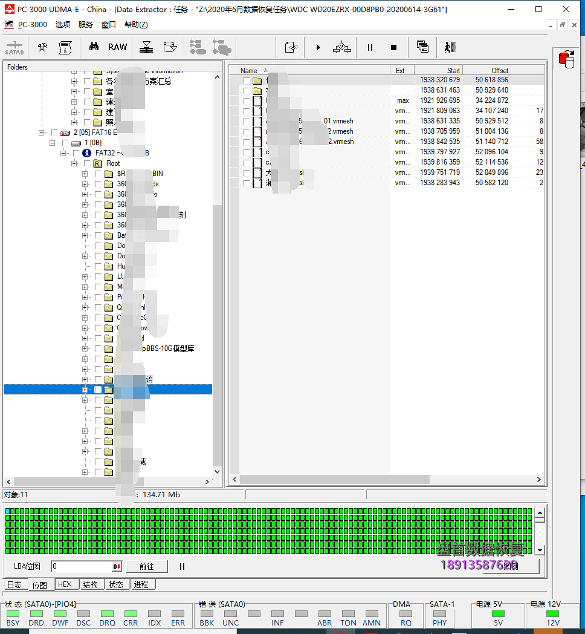The width and height of the screenshot is (585, 634).
Task: Click the hourglass sector icon in toolbar
Action: pyautogui.click(x=146, y=47)
